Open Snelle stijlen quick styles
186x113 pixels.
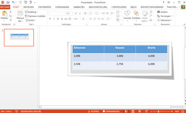click(x=145, y=16)
